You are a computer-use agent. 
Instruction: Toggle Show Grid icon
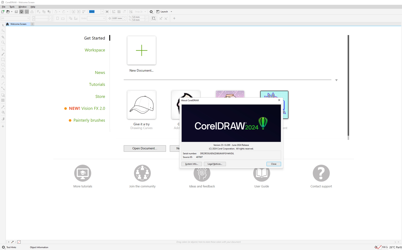coord(119,12)
